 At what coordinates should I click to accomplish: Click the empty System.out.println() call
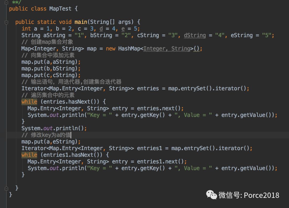coord(54,128)
